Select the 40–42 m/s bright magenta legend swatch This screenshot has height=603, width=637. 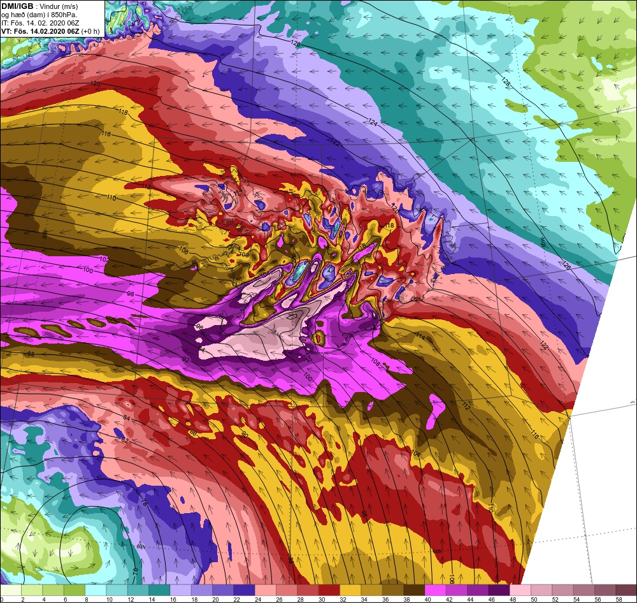click(x=435, y=590)
